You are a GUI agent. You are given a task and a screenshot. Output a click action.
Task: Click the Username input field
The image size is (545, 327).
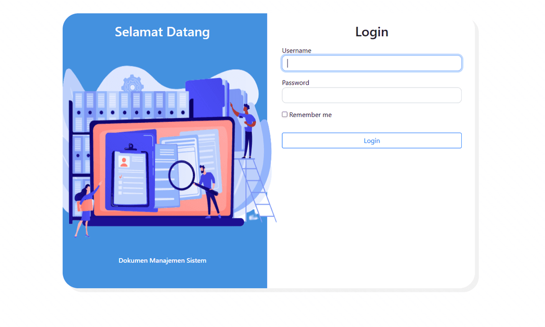coord(371,62)
